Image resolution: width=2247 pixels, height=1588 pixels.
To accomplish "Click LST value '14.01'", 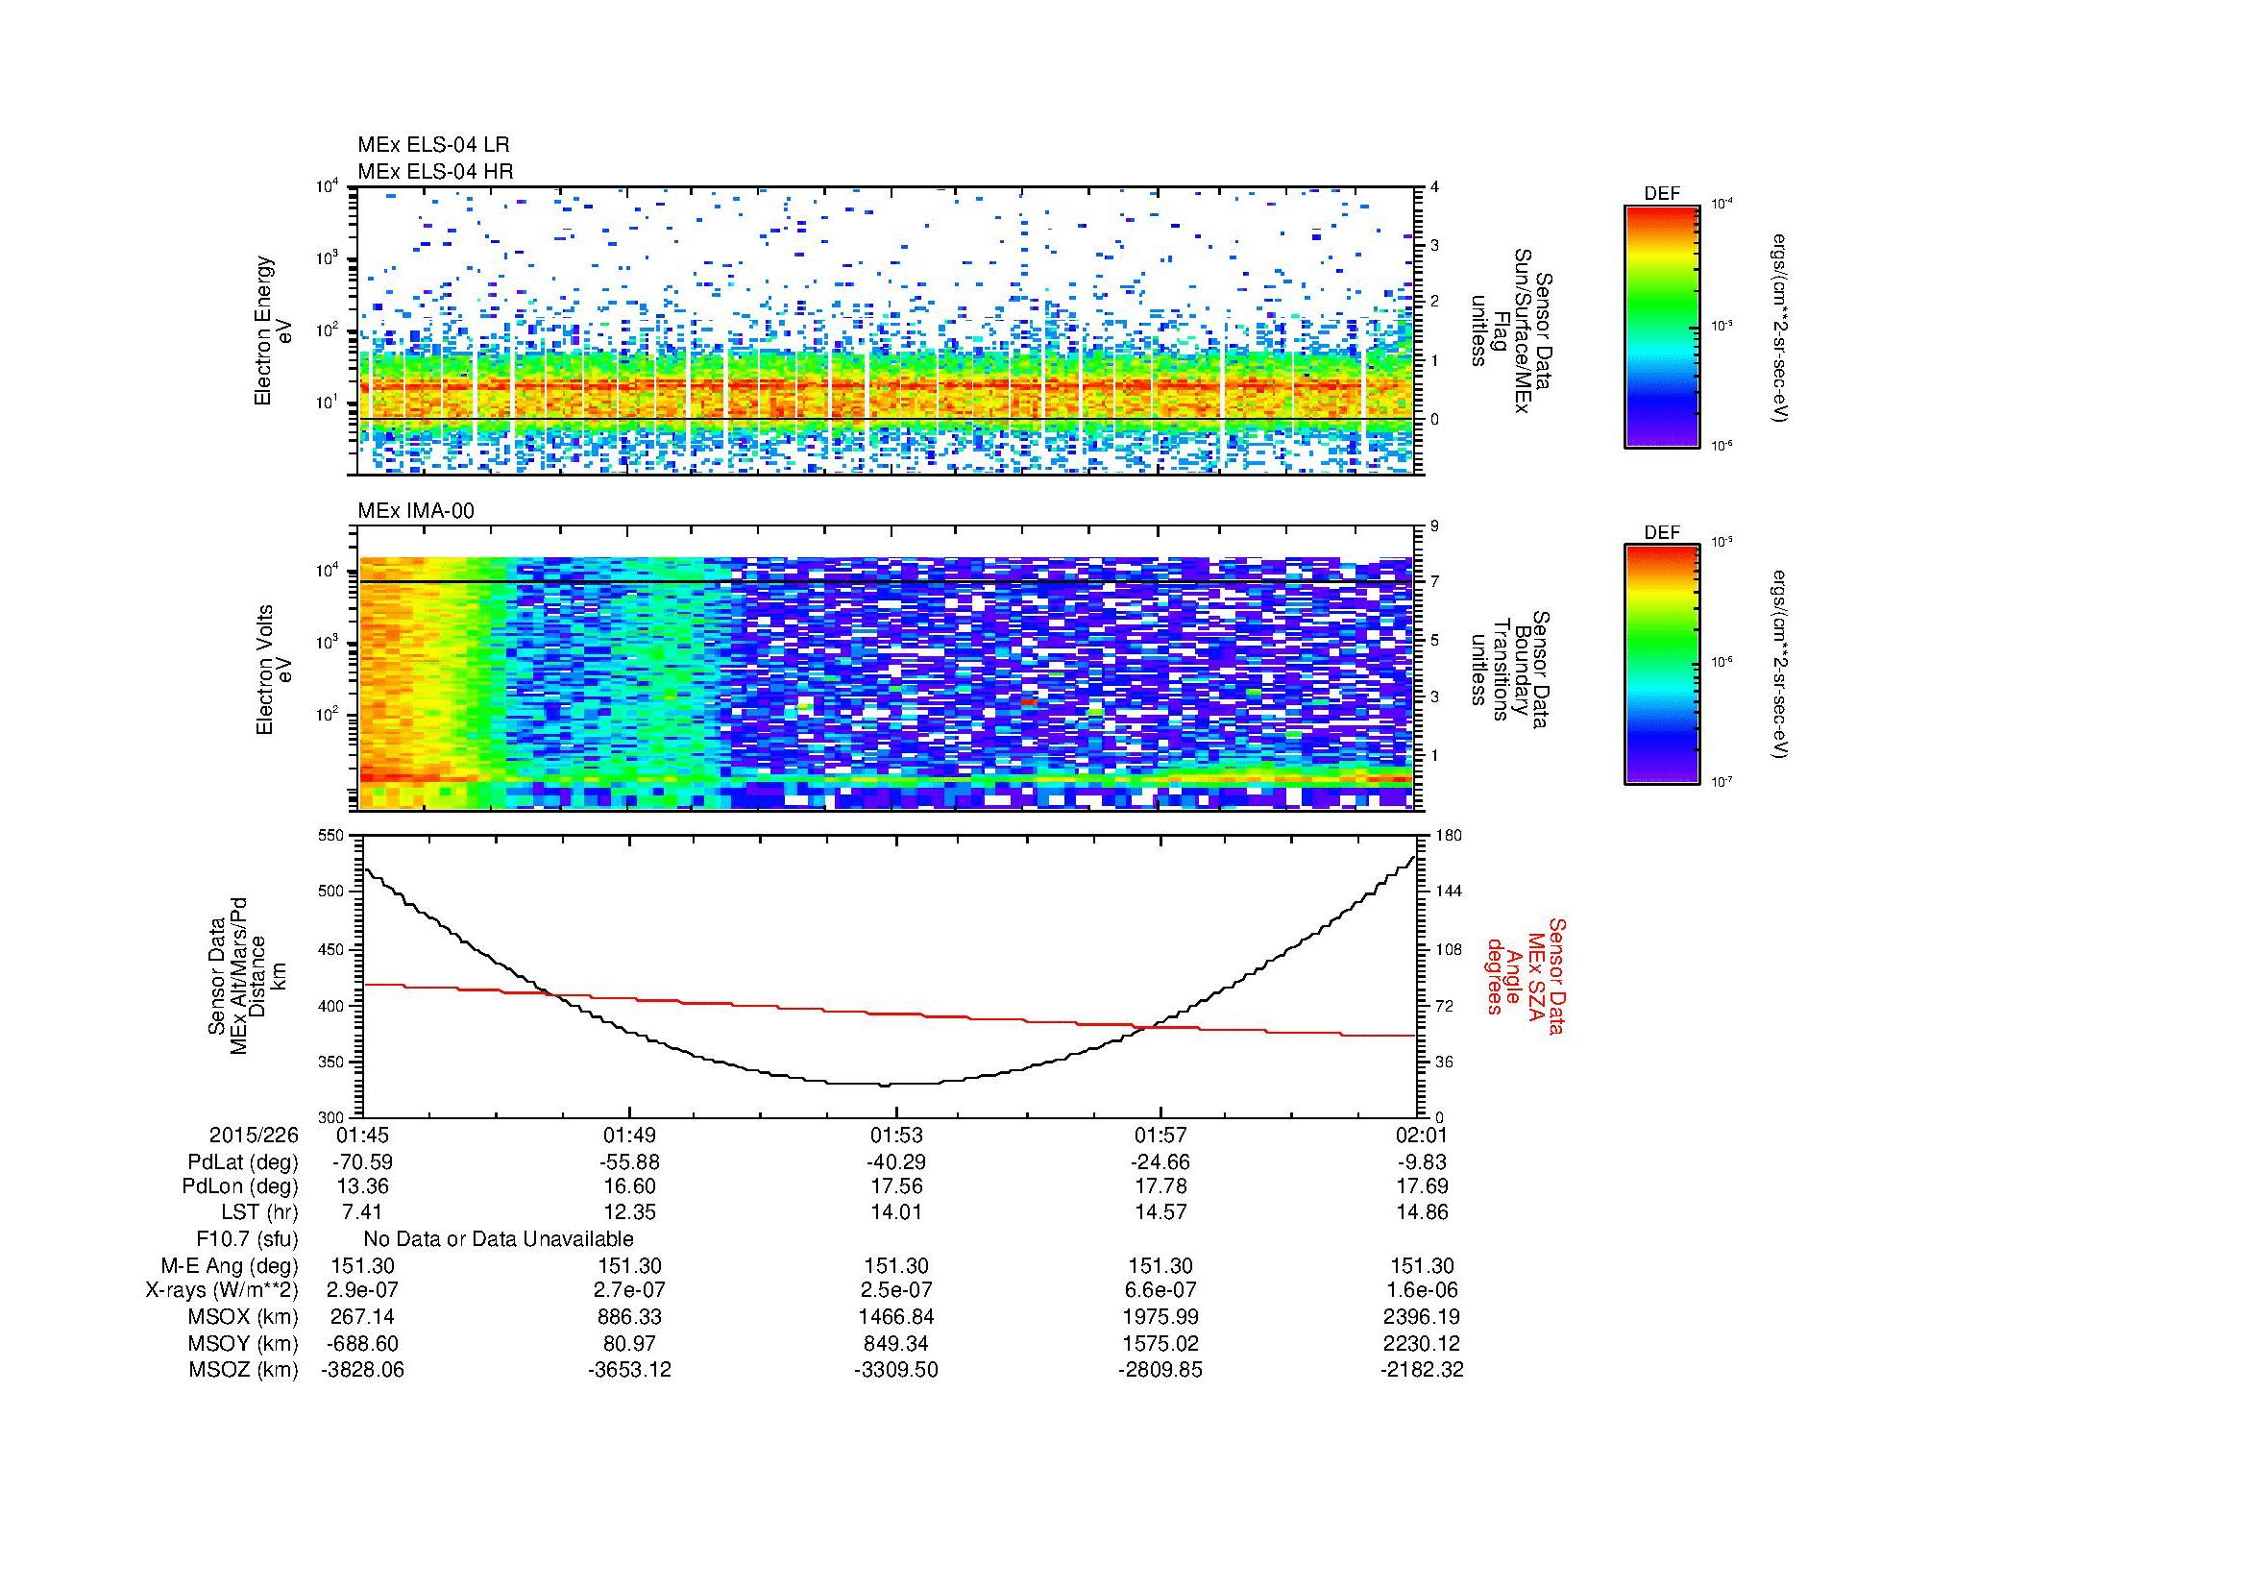I will pos(896,1212).
